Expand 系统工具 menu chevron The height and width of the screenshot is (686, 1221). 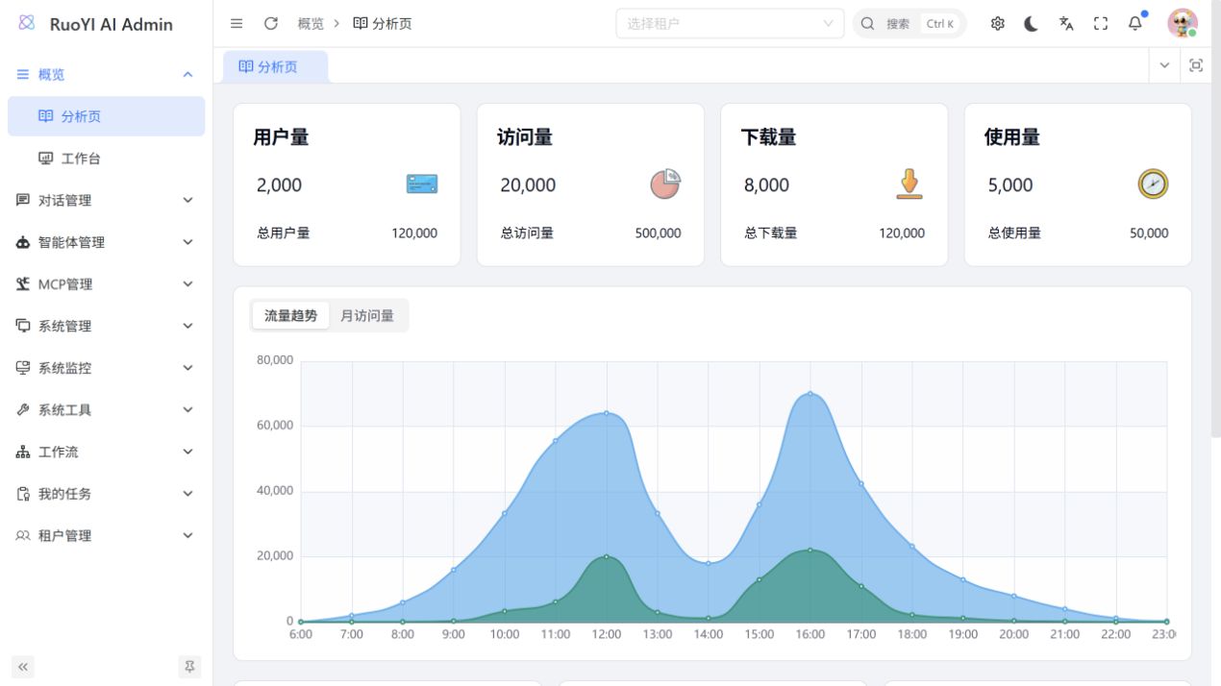tap(188, 409)
